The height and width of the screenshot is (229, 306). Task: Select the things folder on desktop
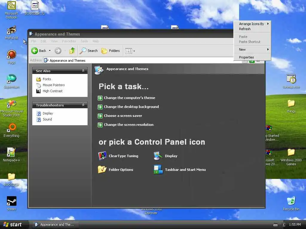tap(291, 106)
